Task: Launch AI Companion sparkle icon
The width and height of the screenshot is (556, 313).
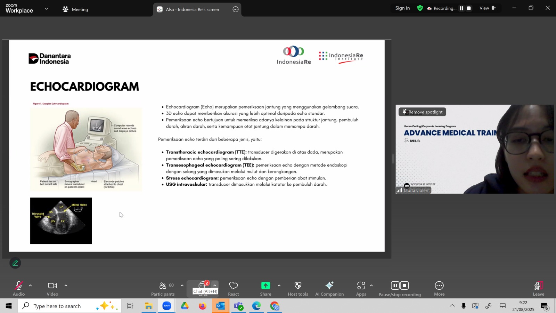Action: (x=329, y=286)
